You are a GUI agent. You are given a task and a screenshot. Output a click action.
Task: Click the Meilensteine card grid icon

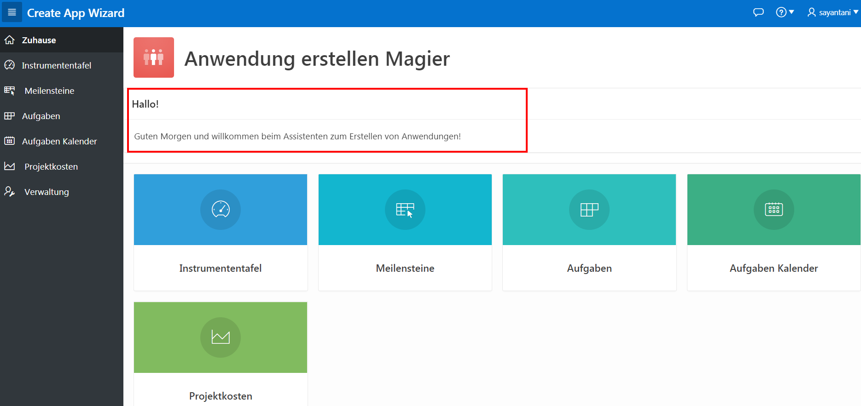[x=405, y=210]
